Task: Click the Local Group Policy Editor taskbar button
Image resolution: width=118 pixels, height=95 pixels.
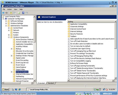Action: tap(38, 90)
